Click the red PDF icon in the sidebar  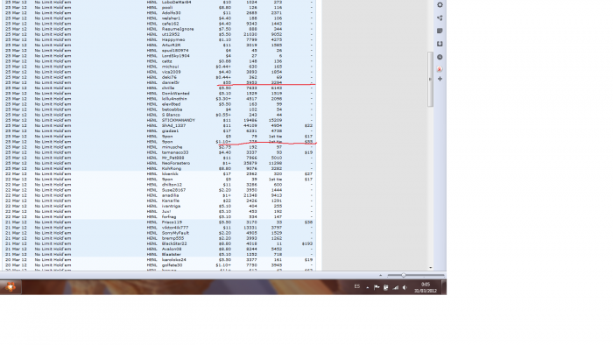(440, 69)
